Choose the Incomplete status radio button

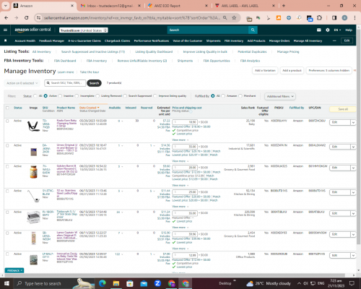77,96
